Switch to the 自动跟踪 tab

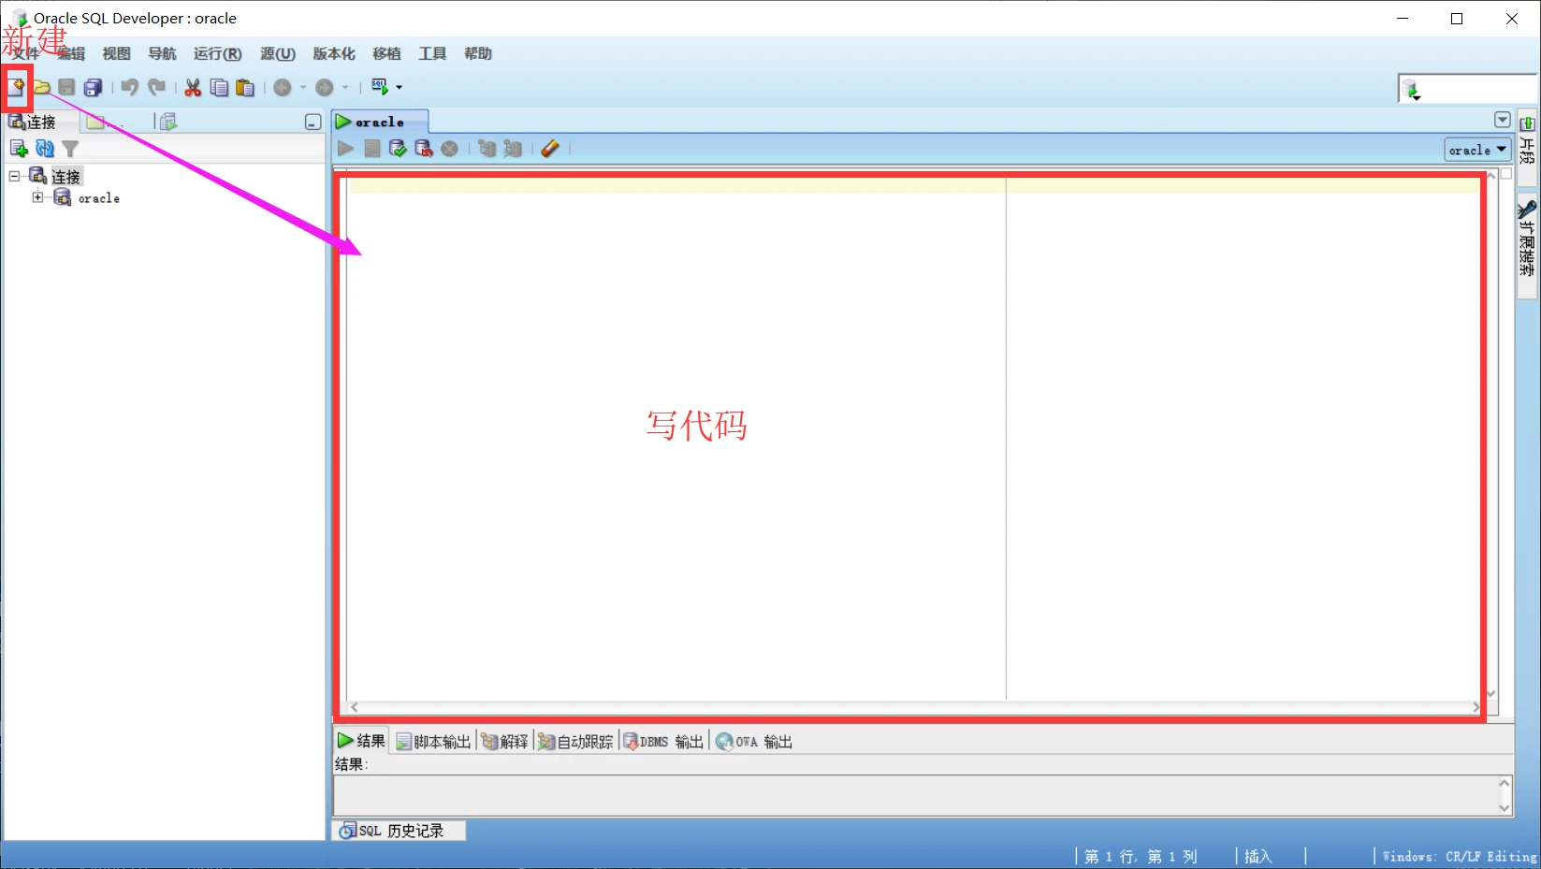[x=575, y=741]
